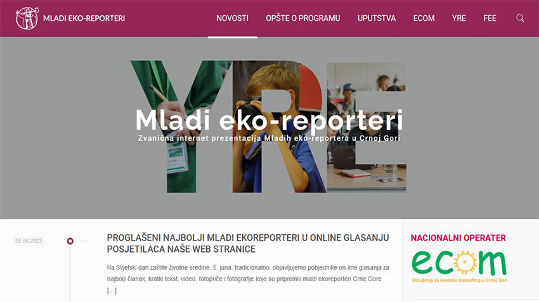539x302 pixels.
Task: Click the large Mladi eko-reporteri hero title
Action: click(x=269, y=120)
